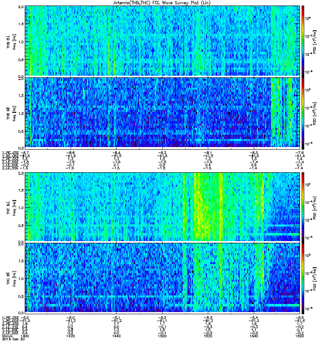Click the '-5.3' X_RE_GSE value under THC panels

(x=208, y=318)
